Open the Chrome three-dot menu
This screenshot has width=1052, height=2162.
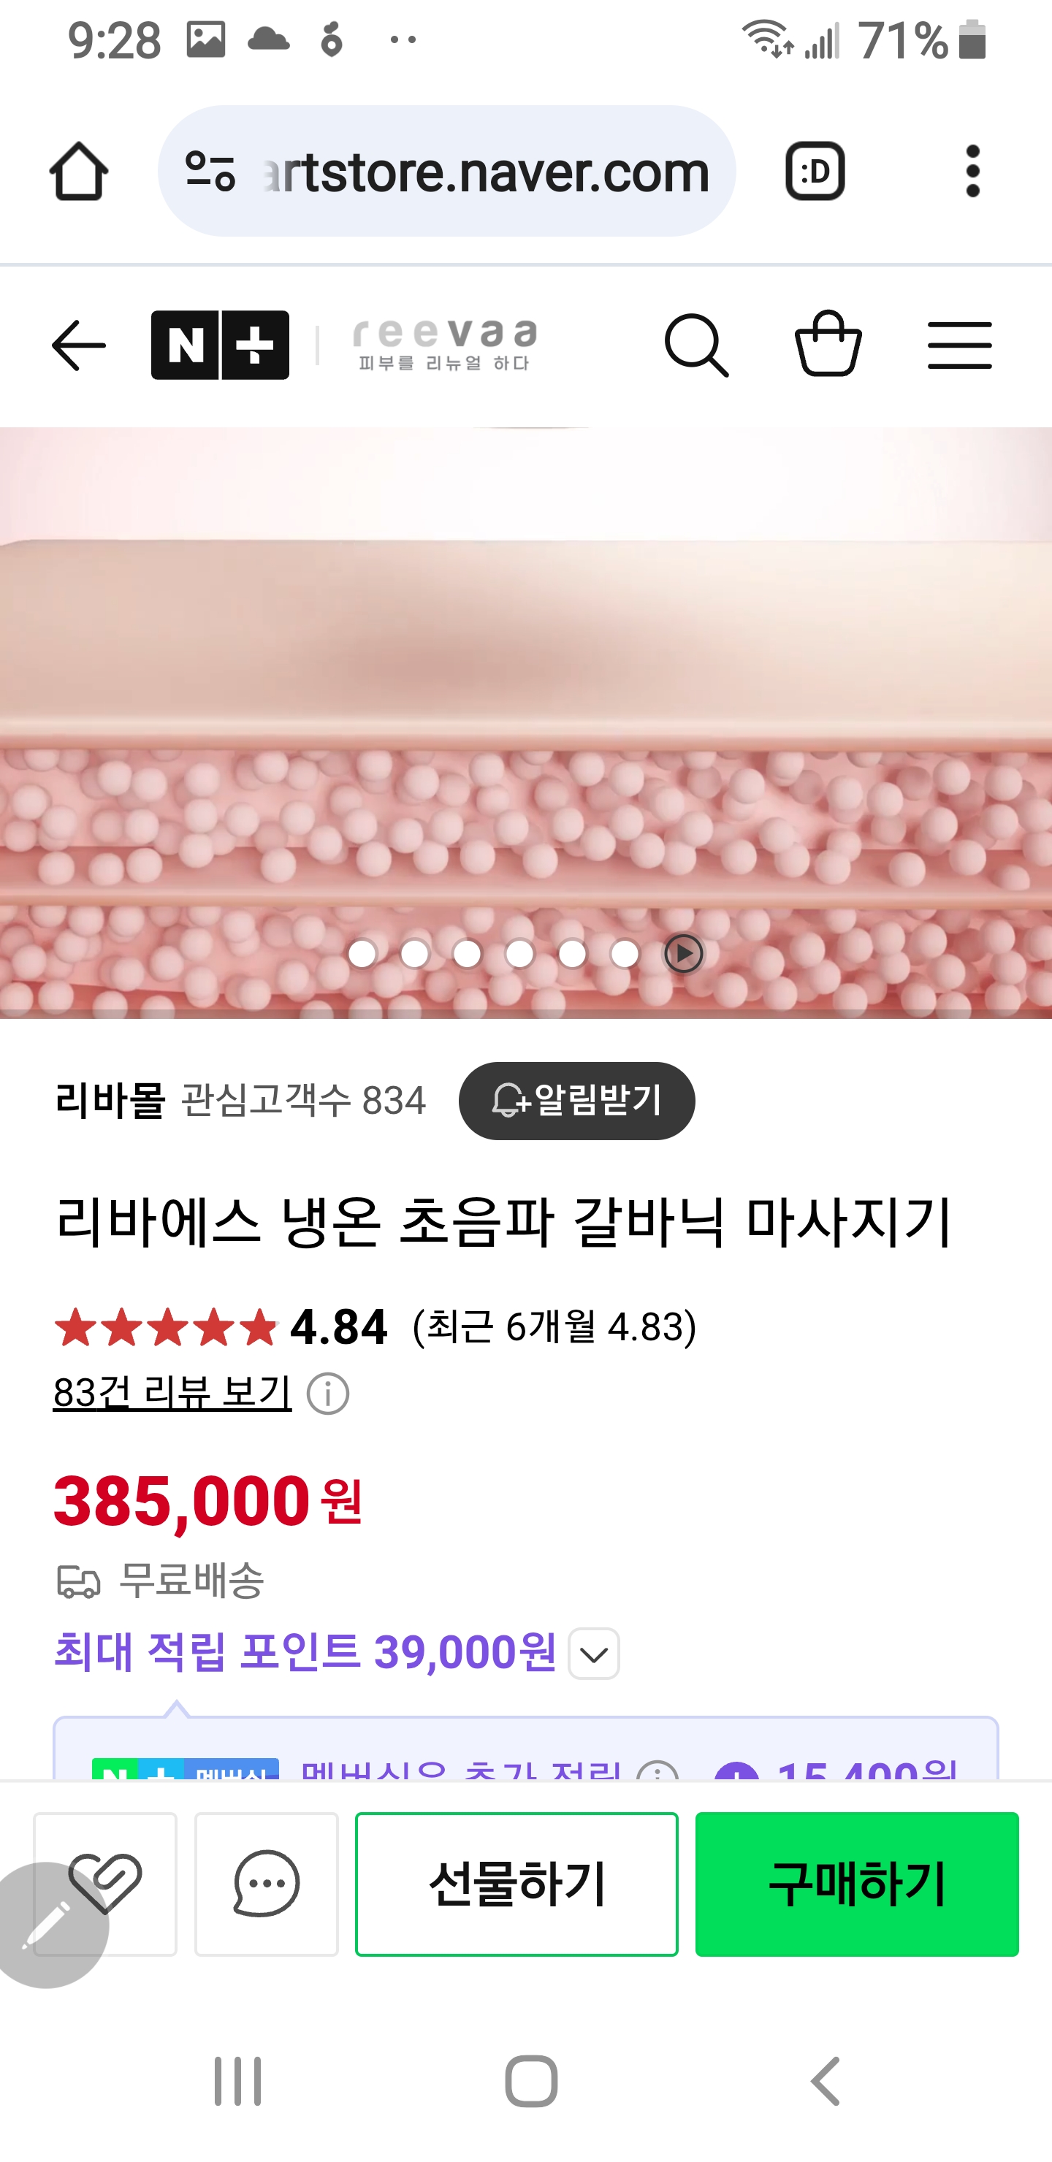pyautogui.click(x=972, y=171)
